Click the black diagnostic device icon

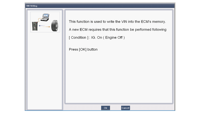coord(35,26)
